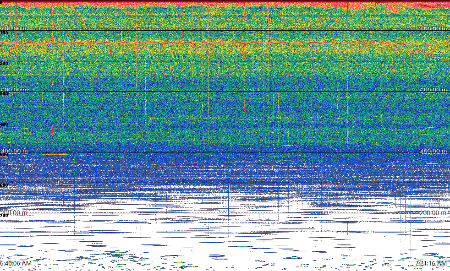Click the bold 100 range tick label
This screenshot has height=271, width=450.
click(4, 33)
